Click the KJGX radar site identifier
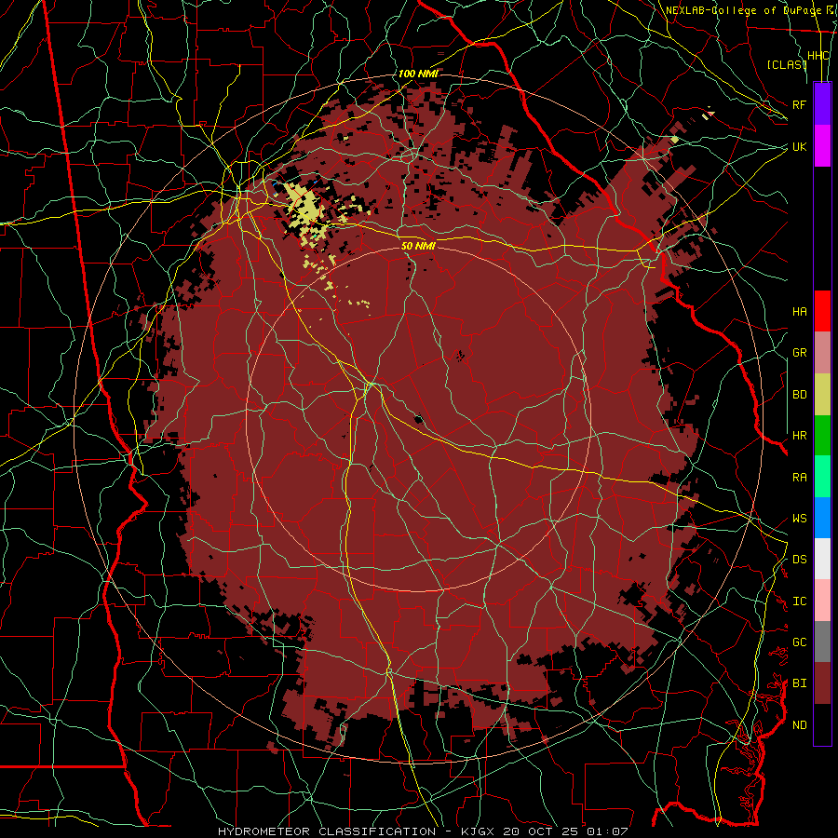The width and height of the screenshot is (838, 838). (478, 831)
